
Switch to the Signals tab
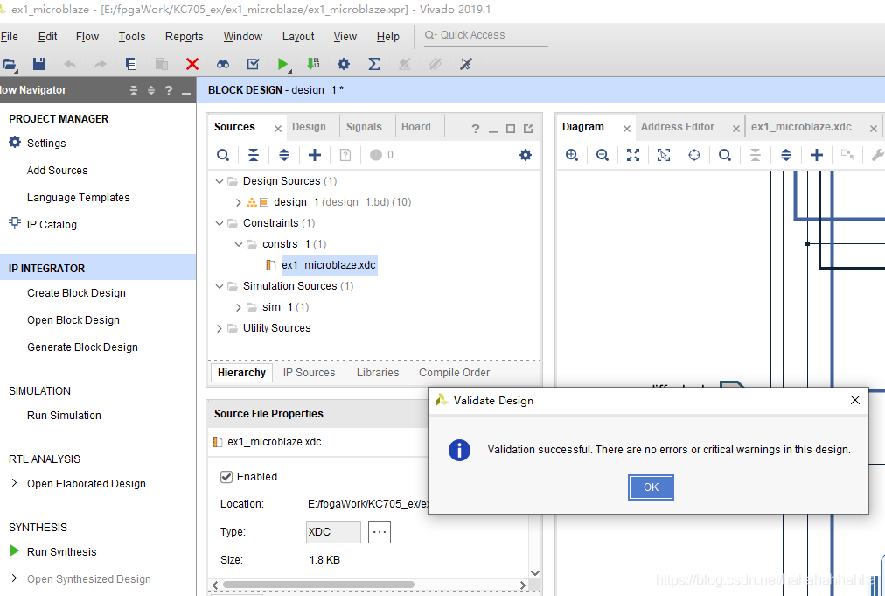[364, 127]
